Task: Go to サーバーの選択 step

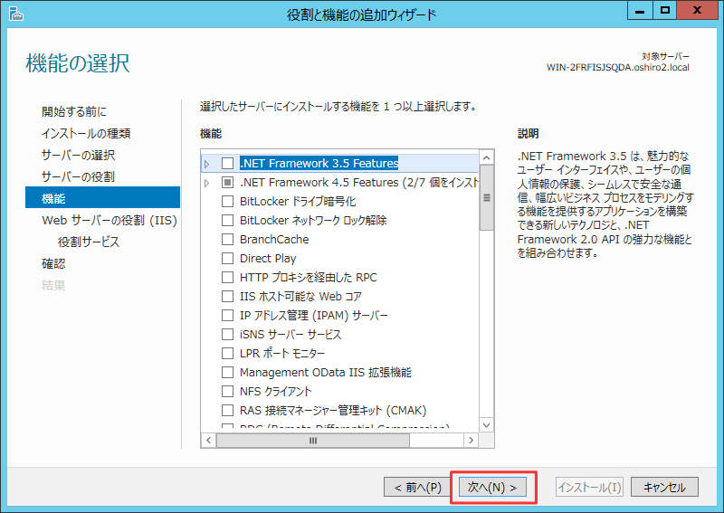Action: coord(78,155)
